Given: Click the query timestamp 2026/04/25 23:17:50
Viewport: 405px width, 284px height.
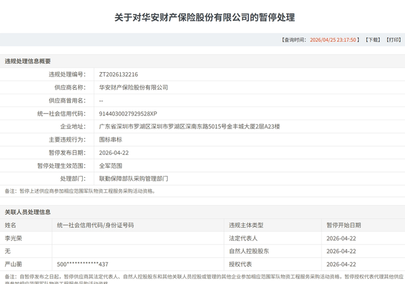Looking at the screenshot, I should 335,40.
